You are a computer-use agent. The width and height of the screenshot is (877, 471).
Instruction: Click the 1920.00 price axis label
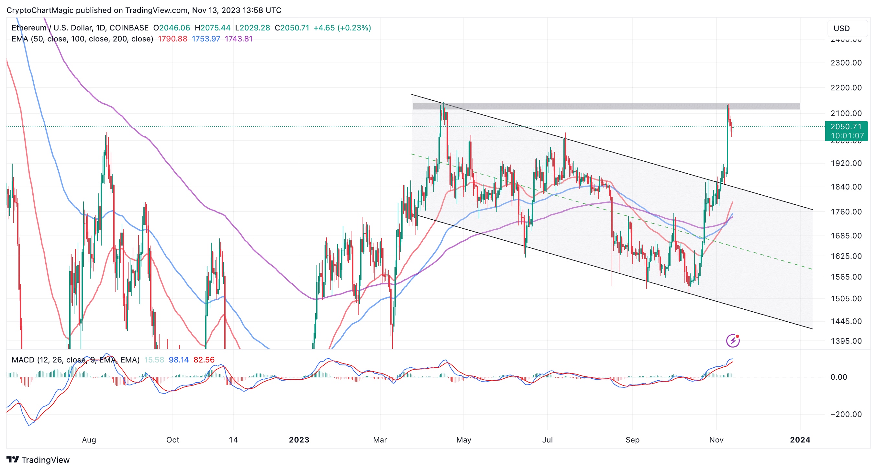coord(846,163)
